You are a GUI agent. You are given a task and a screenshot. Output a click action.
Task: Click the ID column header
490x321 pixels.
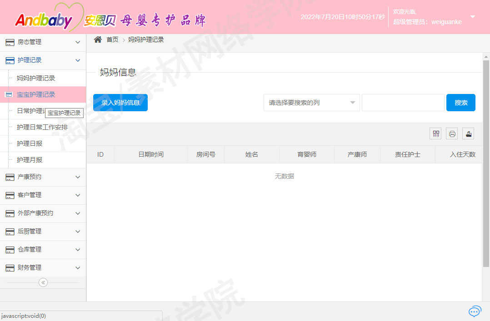pos(100,154)
